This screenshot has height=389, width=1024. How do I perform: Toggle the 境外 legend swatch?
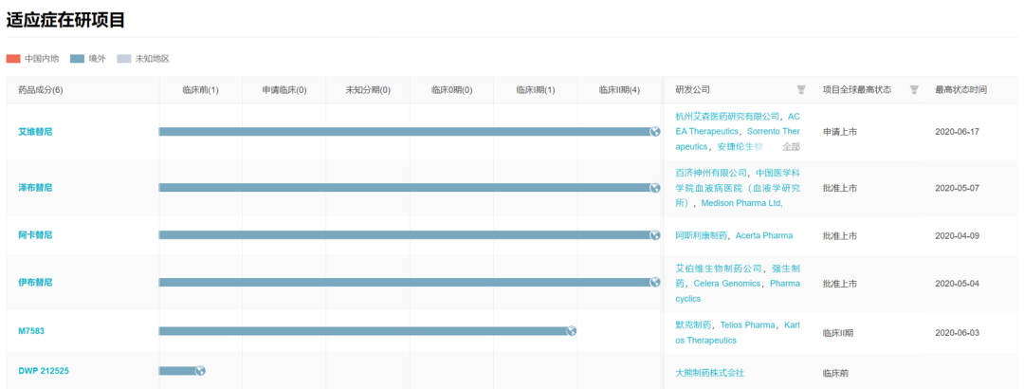(77, 59)
